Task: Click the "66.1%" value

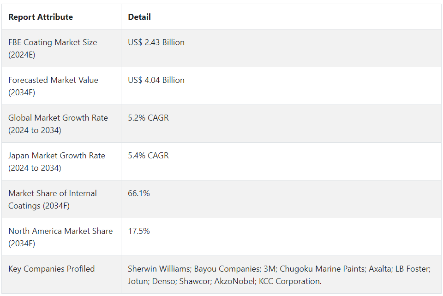Action: click(138, 193)
